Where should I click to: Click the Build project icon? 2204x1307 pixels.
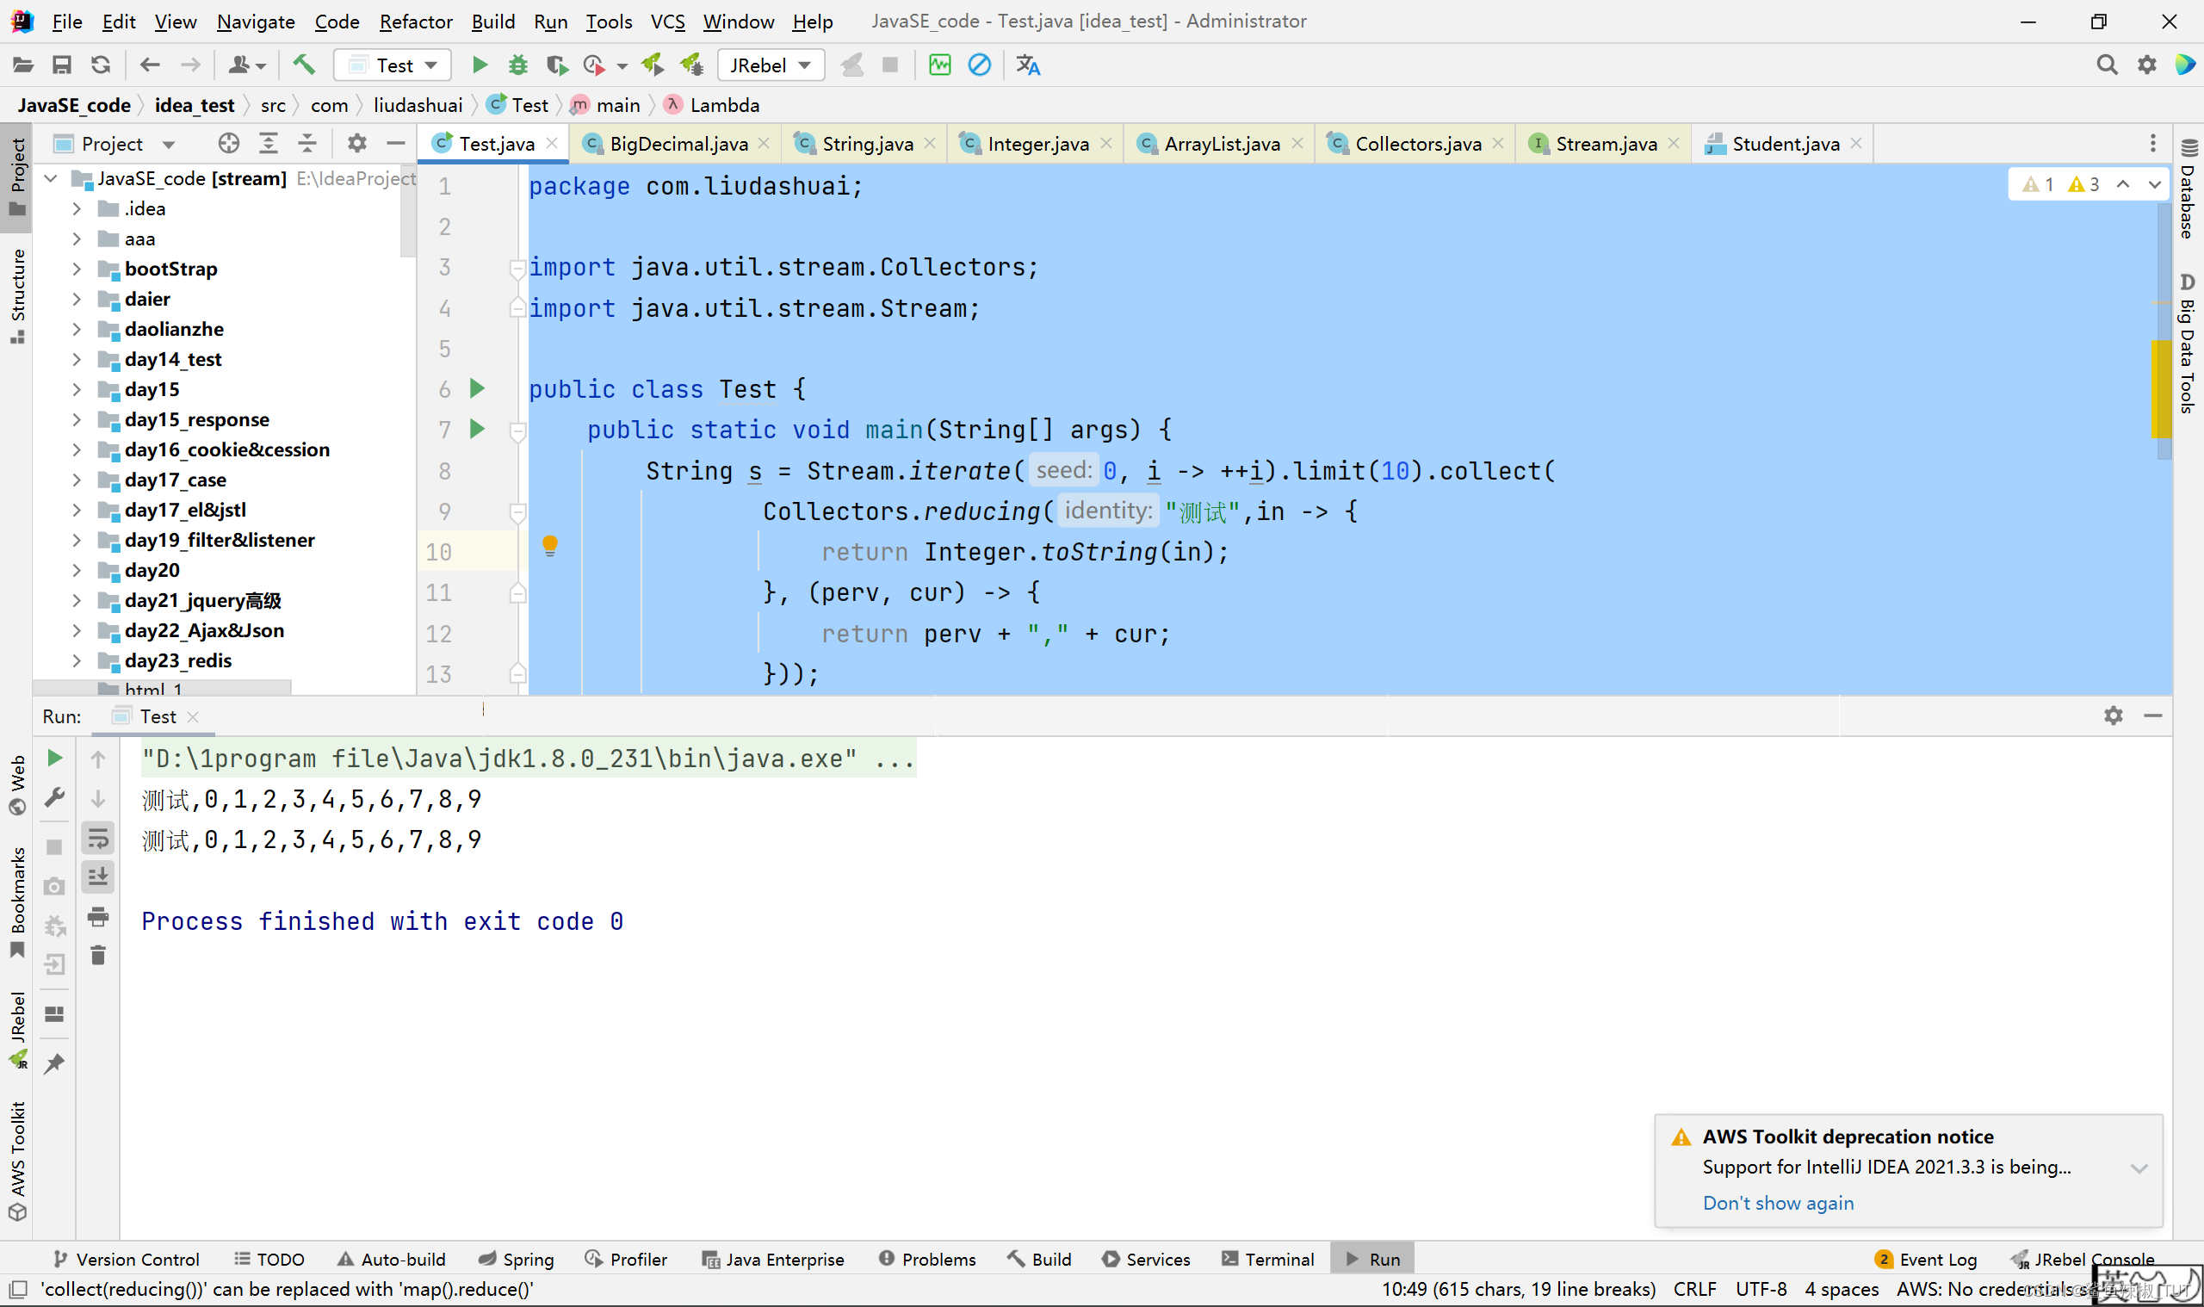tap(305, 65)
